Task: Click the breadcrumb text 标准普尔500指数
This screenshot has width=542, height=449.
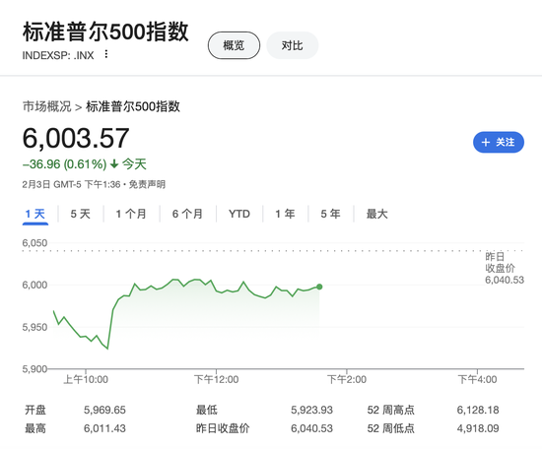Action: [x=133, y=106]
